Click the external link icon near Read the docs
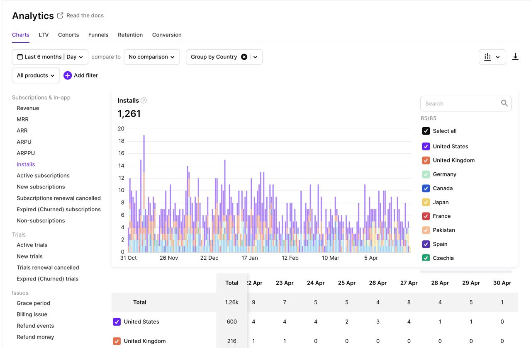531x348 pixels. [59, 15]
